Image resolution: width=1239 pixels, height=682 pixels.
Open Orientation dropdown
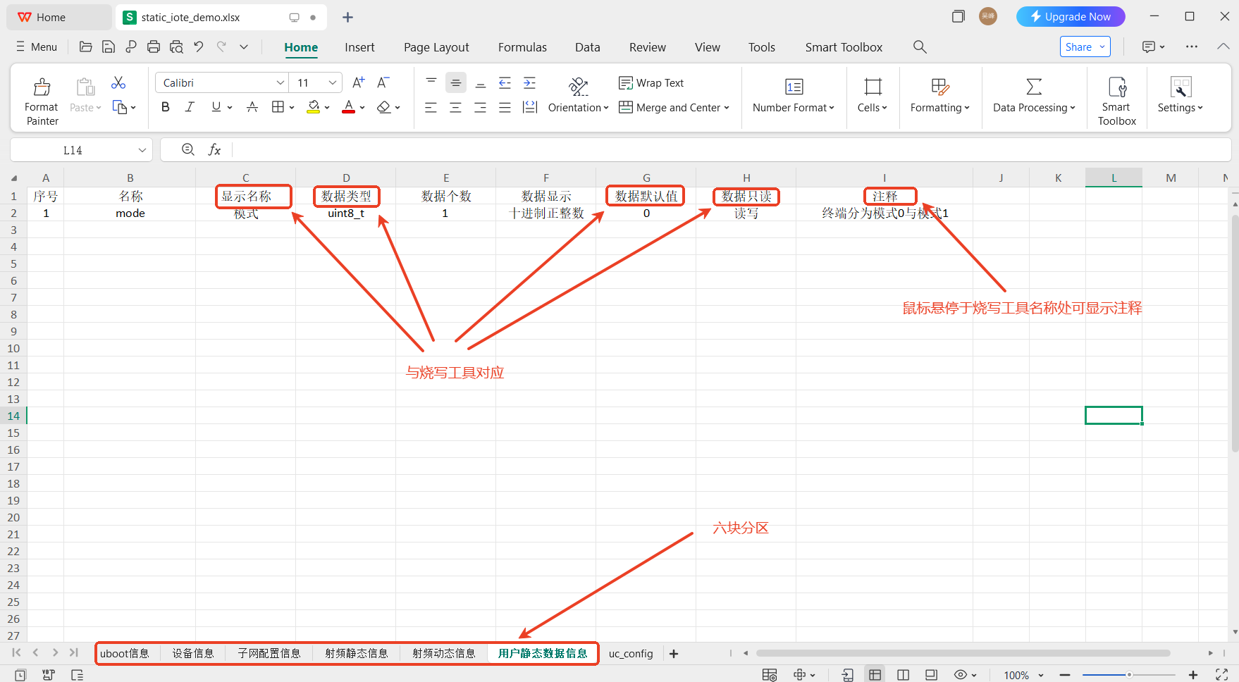(x=579, y=107)
